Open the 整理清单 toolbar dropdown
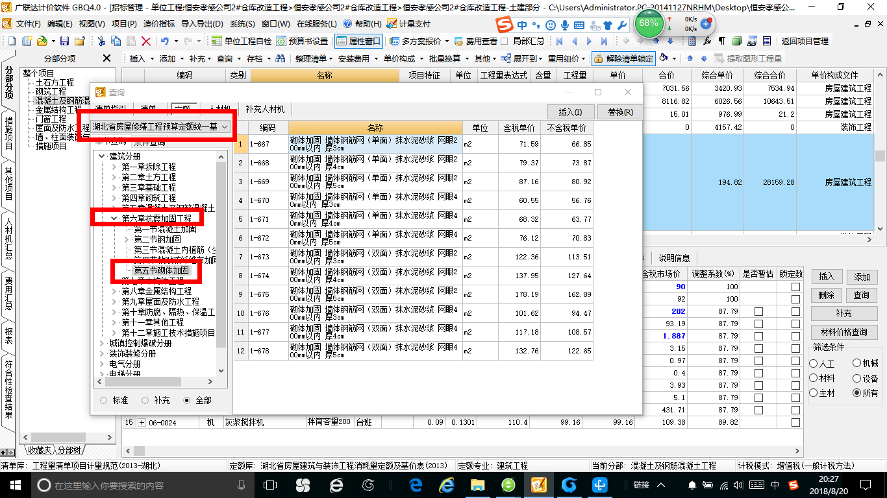The height and width of the screenshot is (498, 887). click(x=312, y=58)
